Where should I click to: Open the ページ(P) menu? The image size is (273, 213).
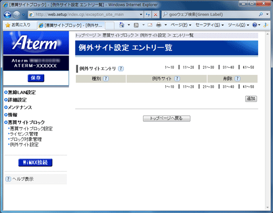[x=181, y=25]
